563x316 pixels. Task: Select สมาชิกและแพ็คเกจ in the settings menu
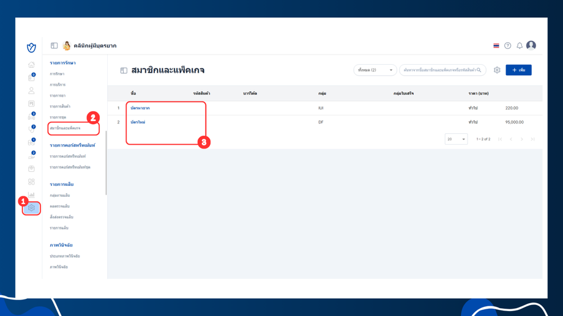(x=65, y=128)
